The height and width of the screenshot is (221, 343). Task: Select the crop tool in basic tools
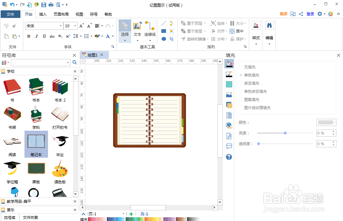point(171,39)
